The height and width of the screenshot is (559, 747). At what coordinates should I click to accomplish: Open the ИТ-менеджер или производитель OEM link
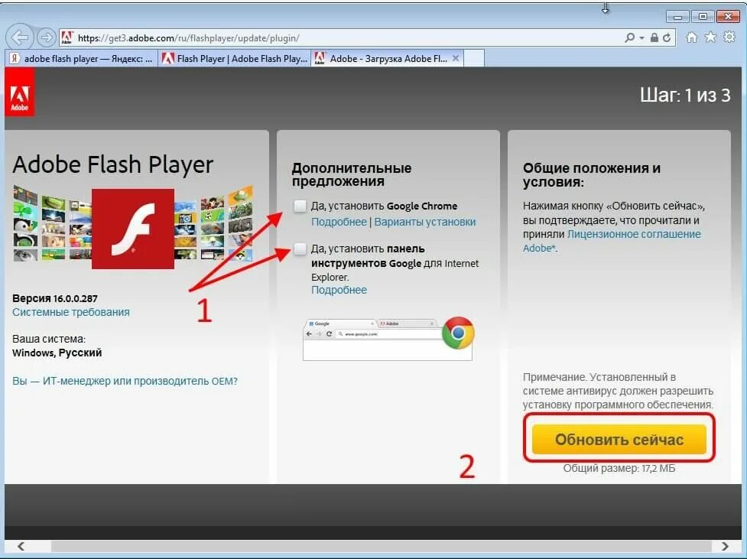coord(125,381)
